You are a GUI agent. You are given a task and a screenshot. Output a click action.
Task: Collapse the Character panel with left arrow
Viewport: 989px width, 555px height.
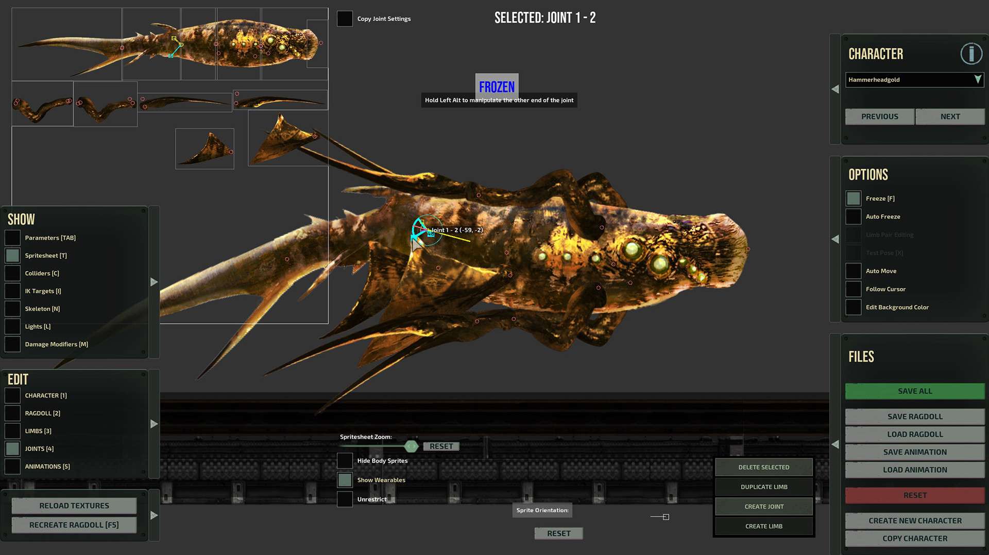[835, 89]
